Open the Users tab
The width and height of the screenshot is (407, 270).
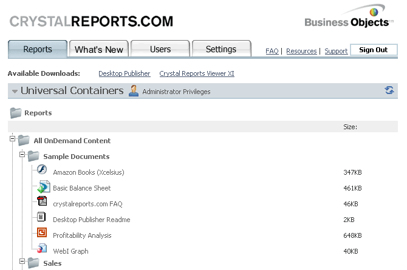pos(160,49)
